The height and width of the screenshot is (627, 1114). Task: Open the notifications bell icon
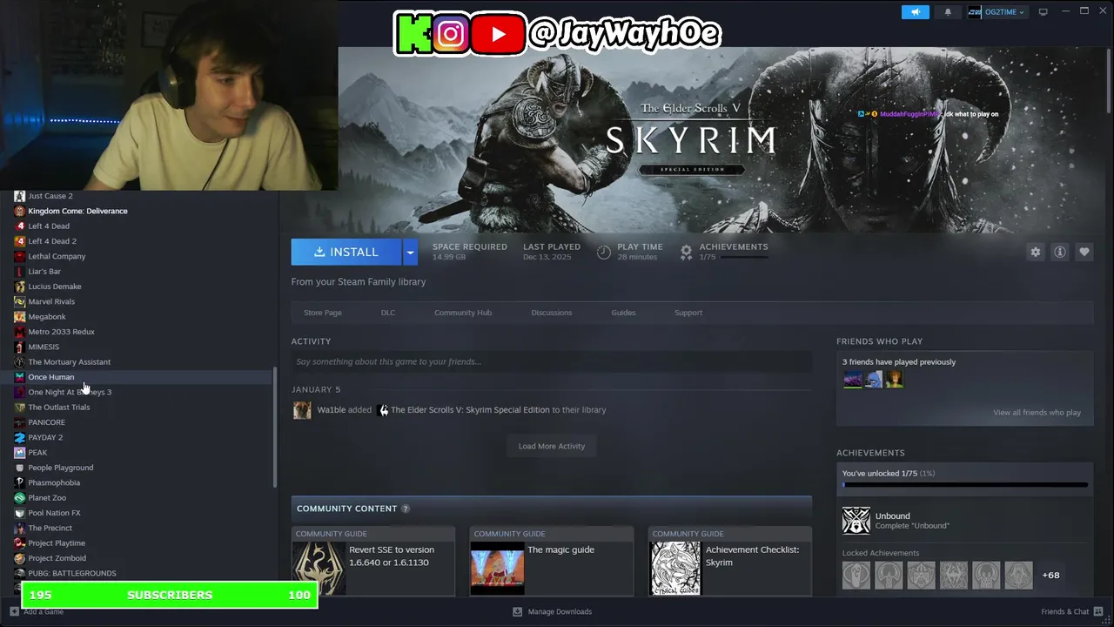(x=948, y=12)
